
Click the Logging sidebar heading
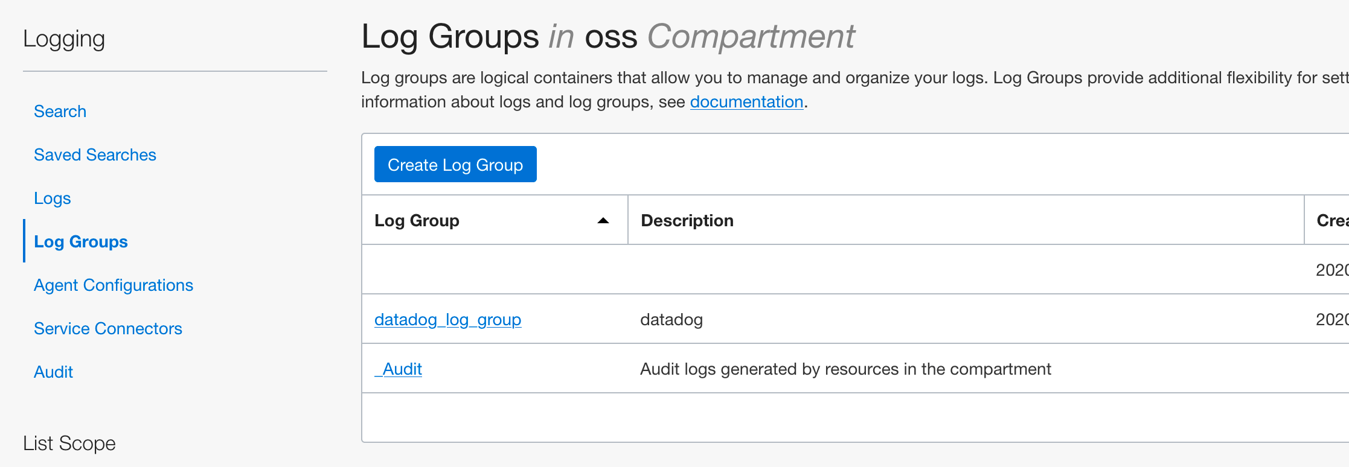(64, 39)
